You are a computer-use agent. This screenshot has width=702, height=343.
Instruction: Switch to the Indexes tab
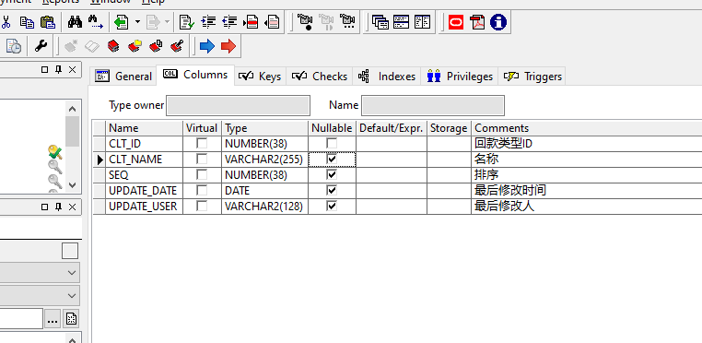coord(387,77)
